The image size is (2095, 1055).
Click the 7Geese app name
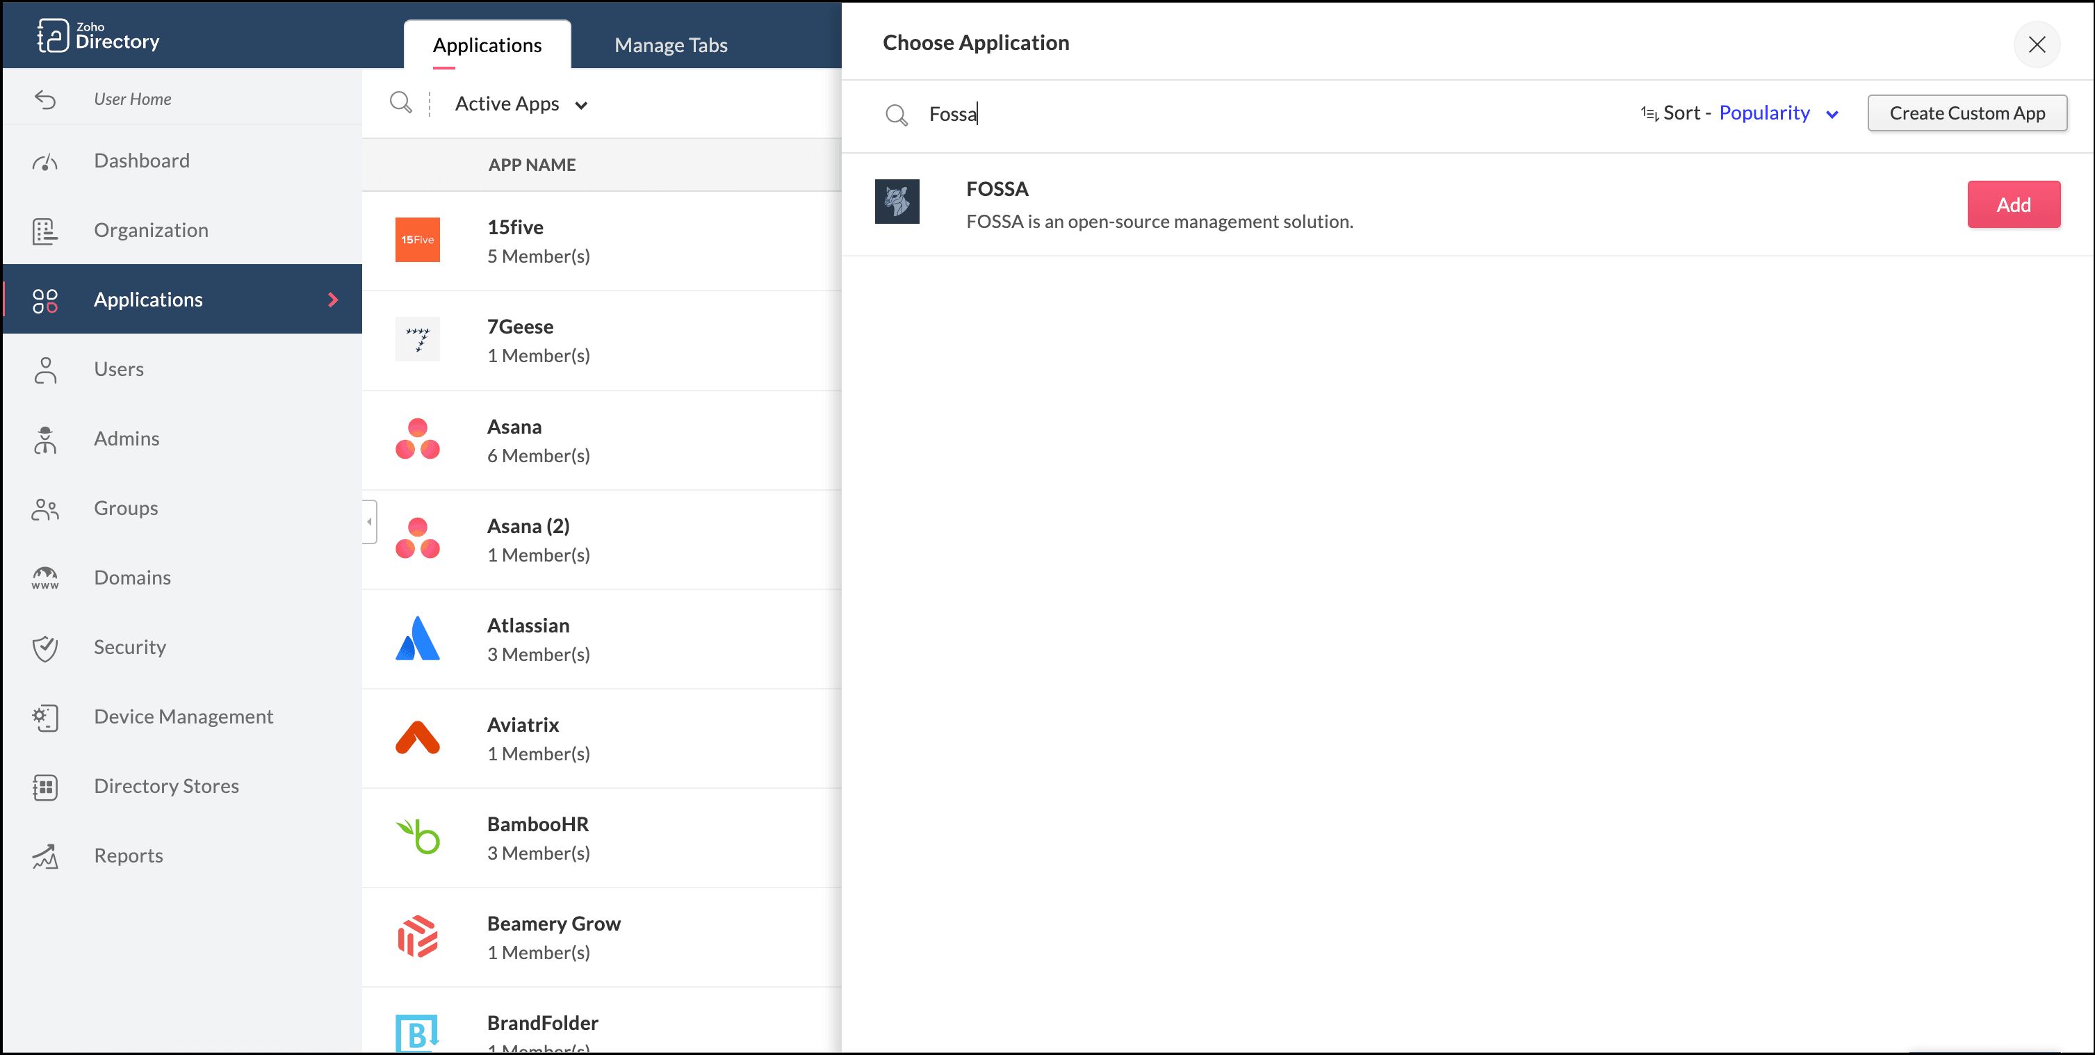pos(521,327)
